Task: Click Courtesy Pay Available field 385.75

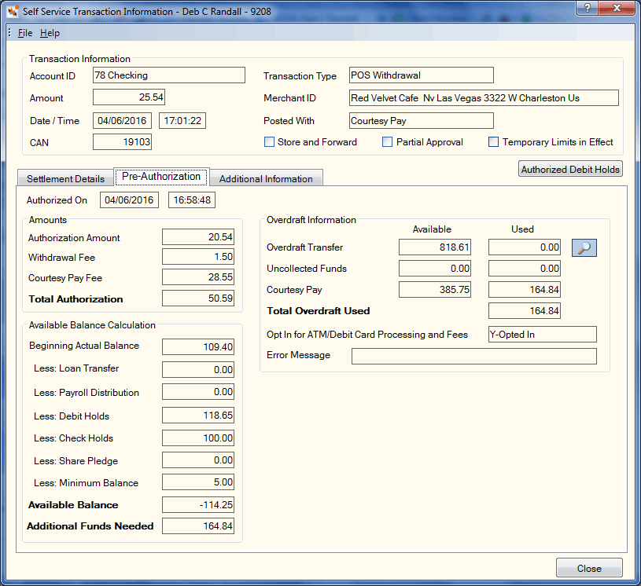Action: (x=435, y=290)
